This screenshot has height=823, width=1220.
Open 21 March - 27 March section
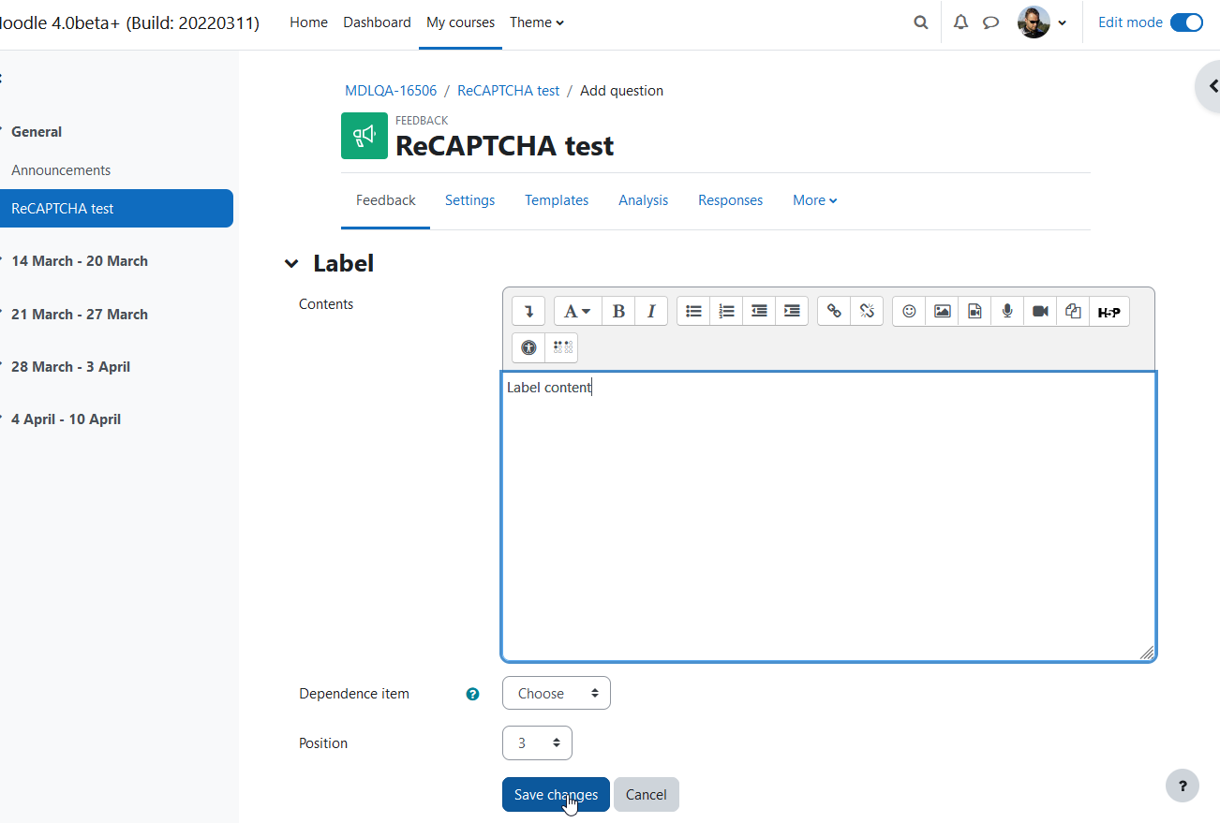[x=80, y=315]
